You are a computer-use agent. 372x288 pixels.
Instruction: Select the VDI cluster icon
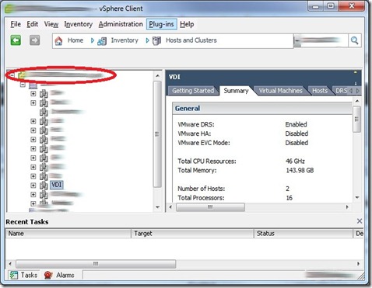point(44,186)
